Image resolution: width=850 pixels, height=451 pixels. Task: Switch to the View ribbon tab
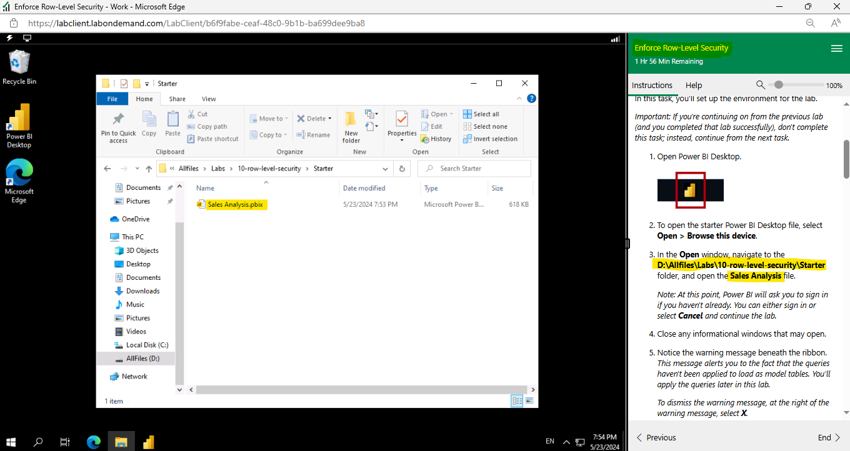[x=209, y=99]
